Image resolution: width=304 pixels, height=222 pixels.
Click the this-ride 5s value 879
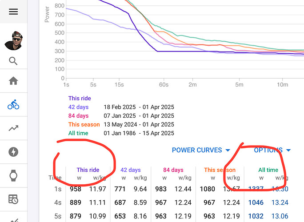pyautogui.click(x=76, y=216)
